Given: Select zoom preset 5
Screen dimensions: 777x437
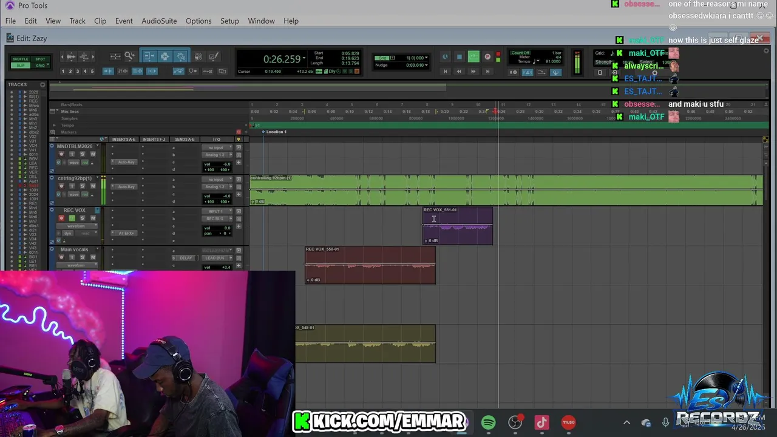Looking at the screenshot, I should [x=92, y=72].
